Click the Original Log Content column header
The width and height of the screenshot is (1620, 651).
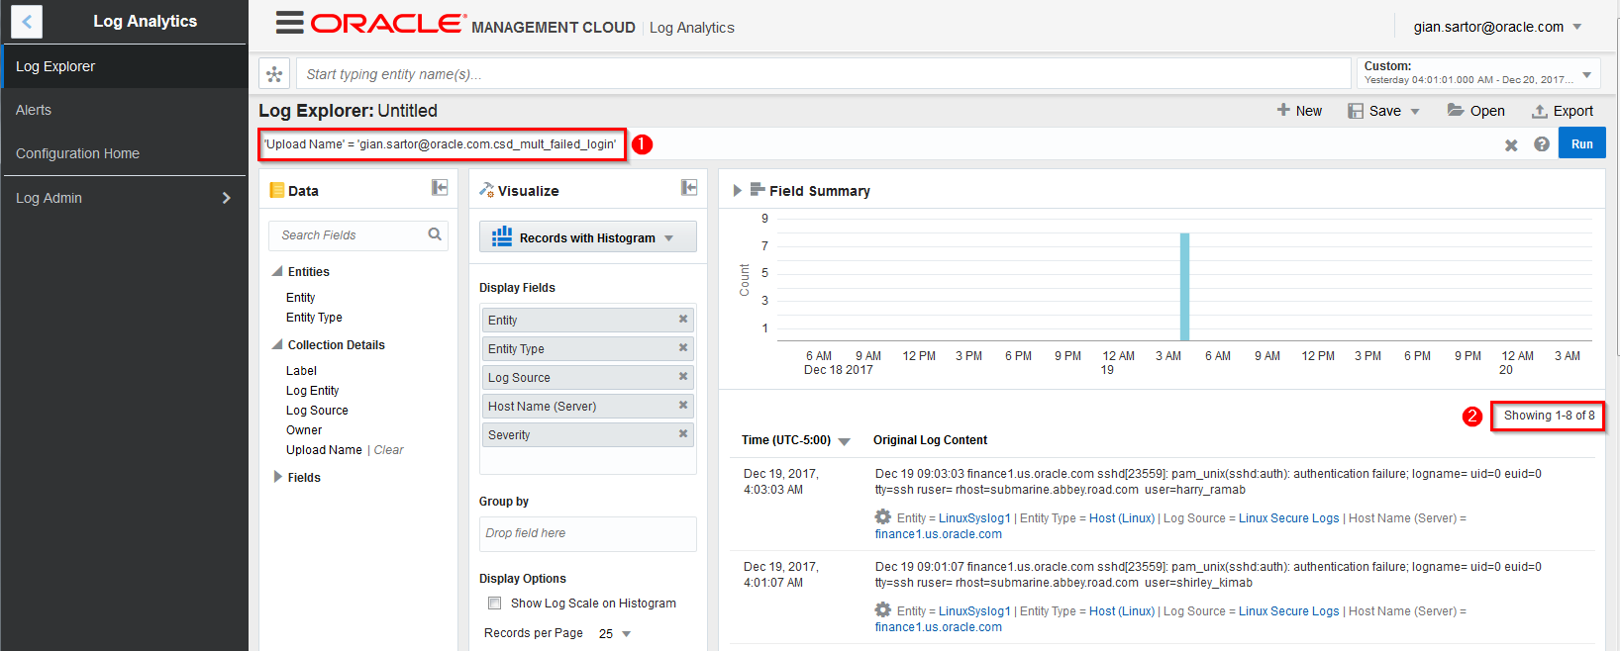(x=930, y=440)
